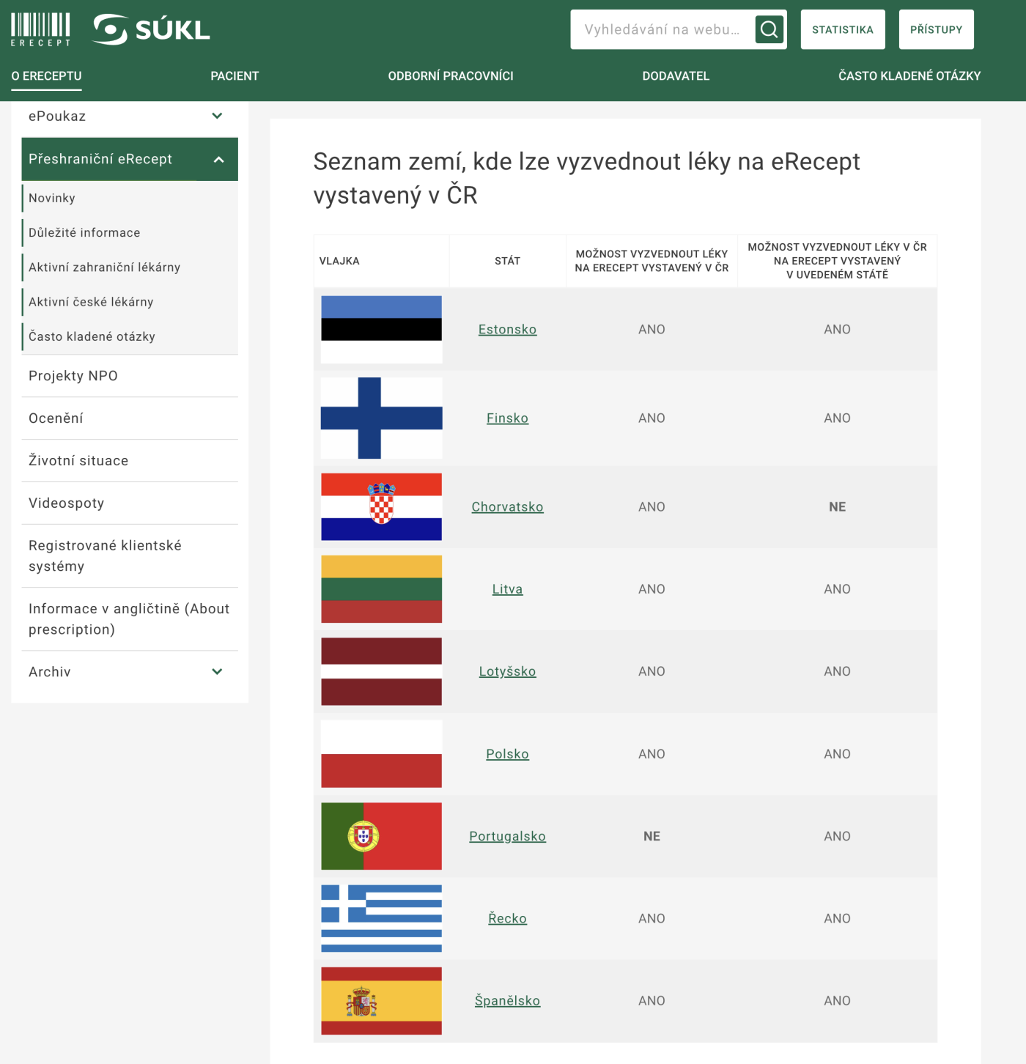Open Registrované klientské systémy sidebar item
1026x1064 pixels.
[105, 555]
